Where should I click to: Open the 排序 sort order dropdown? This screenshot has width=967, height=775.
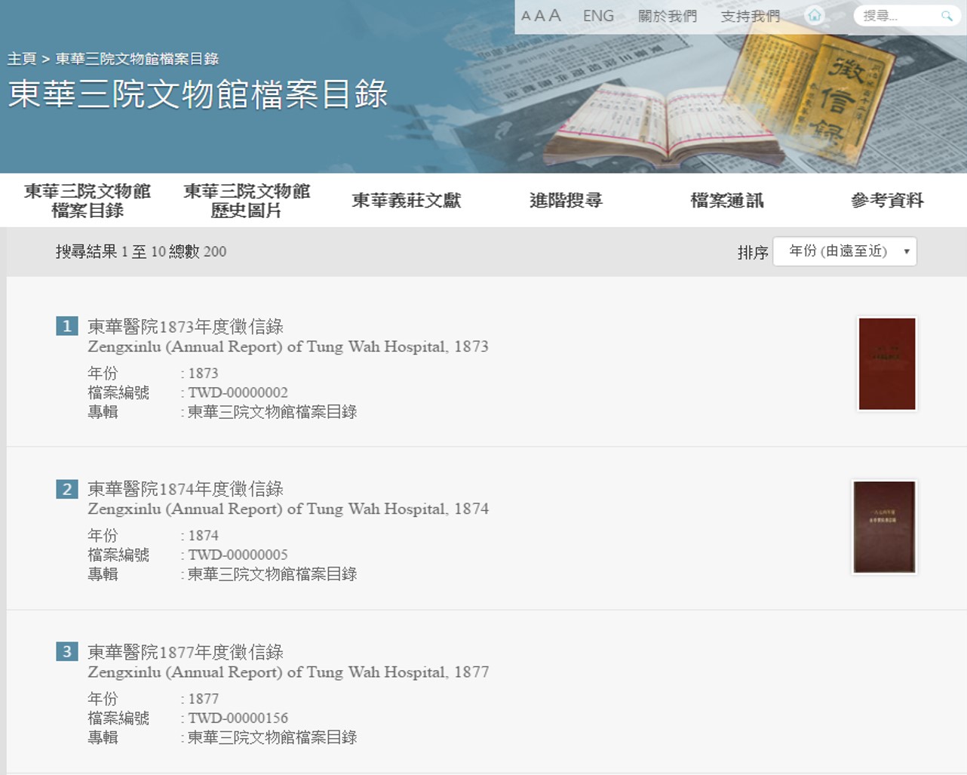coord(845,251)
